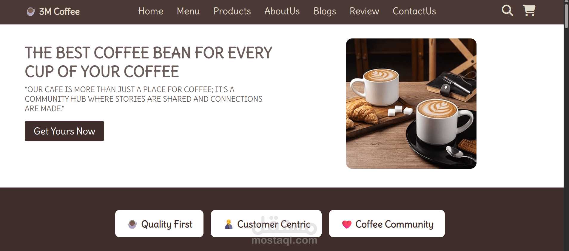Select the Quality First card

159,224
